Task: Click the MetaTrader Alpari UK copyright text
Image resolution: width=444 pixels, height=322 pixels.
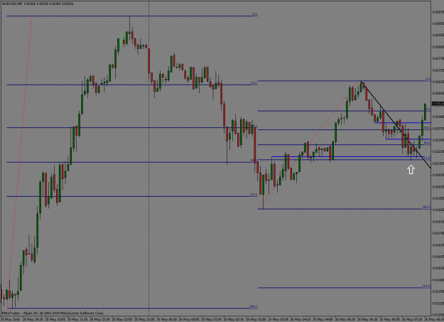Action: (x=53, y=313)
